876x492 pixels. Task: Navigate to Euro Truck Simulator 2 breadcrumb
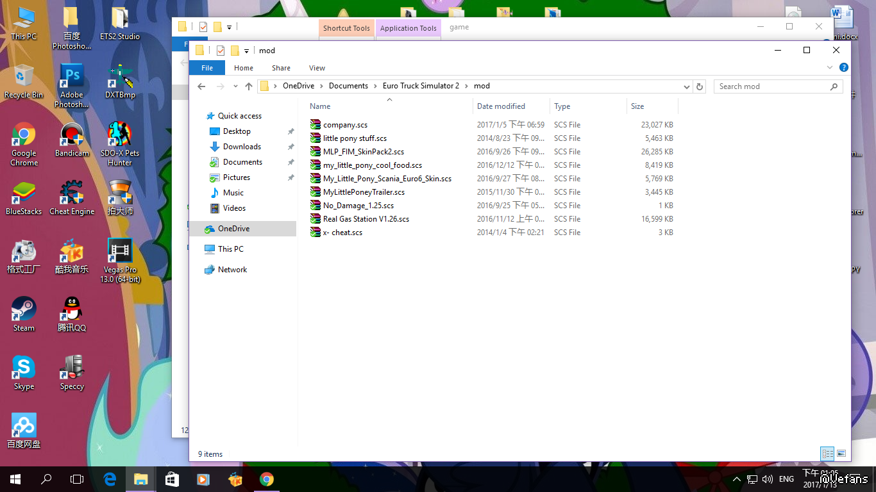[421, 86]
